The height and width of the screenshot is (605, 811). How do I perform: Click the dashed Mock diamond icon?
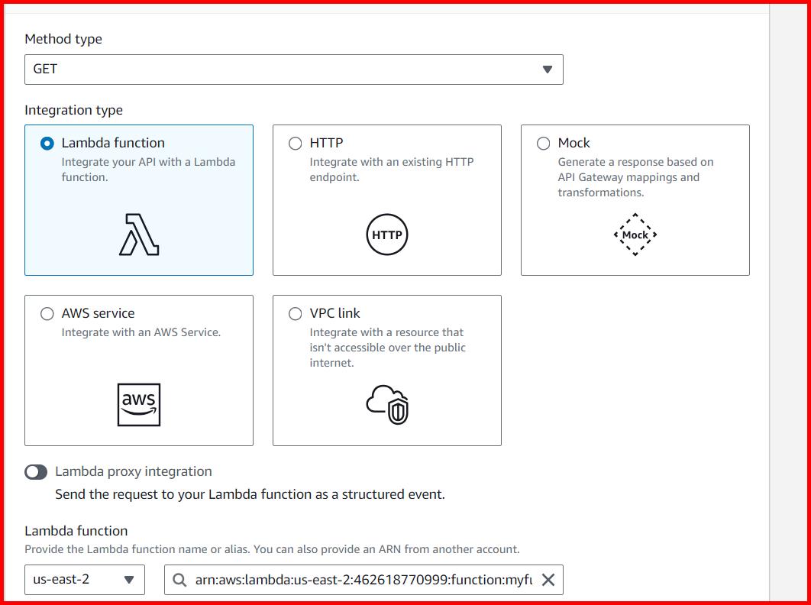(x=635, y=235)
